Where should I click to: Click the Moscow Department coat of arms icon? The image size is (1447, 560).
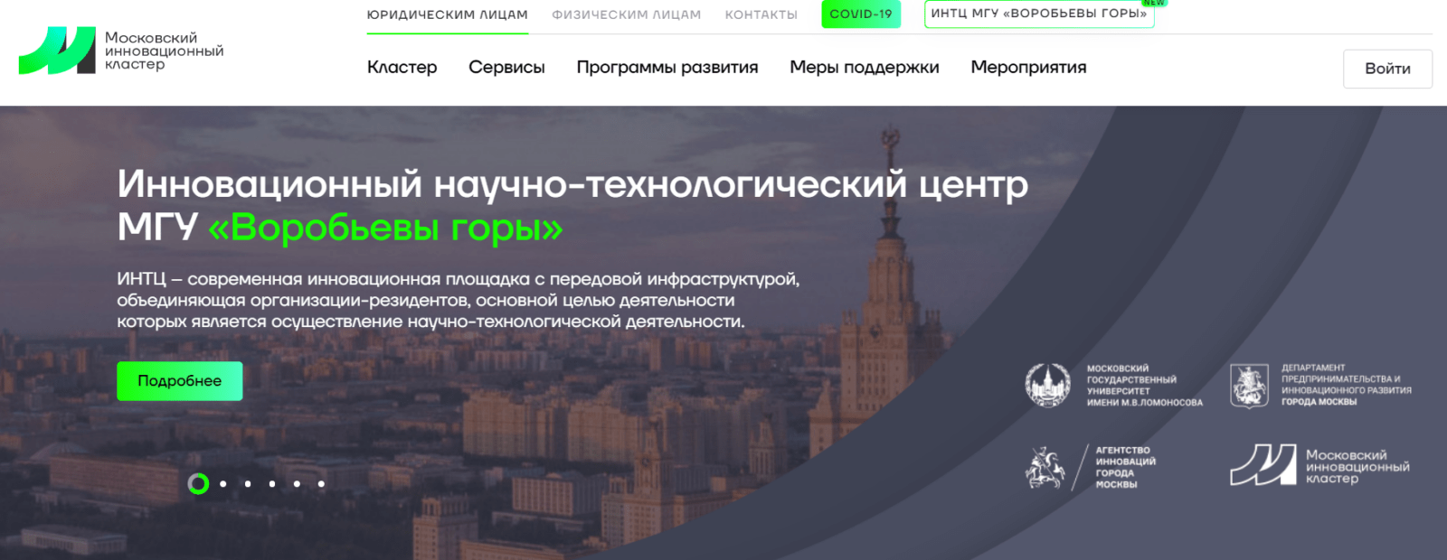point(1249,386)
